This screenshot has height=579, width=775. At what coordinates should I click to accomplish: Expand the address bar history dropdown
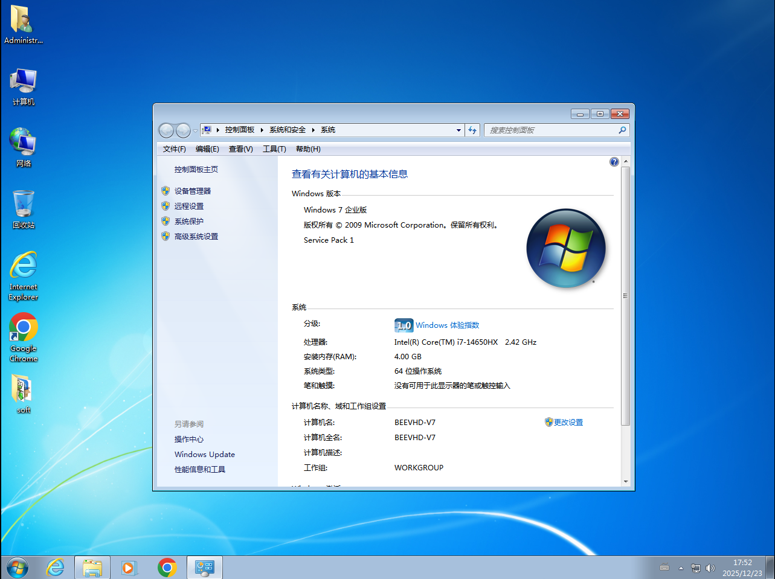tap(458, 130)
